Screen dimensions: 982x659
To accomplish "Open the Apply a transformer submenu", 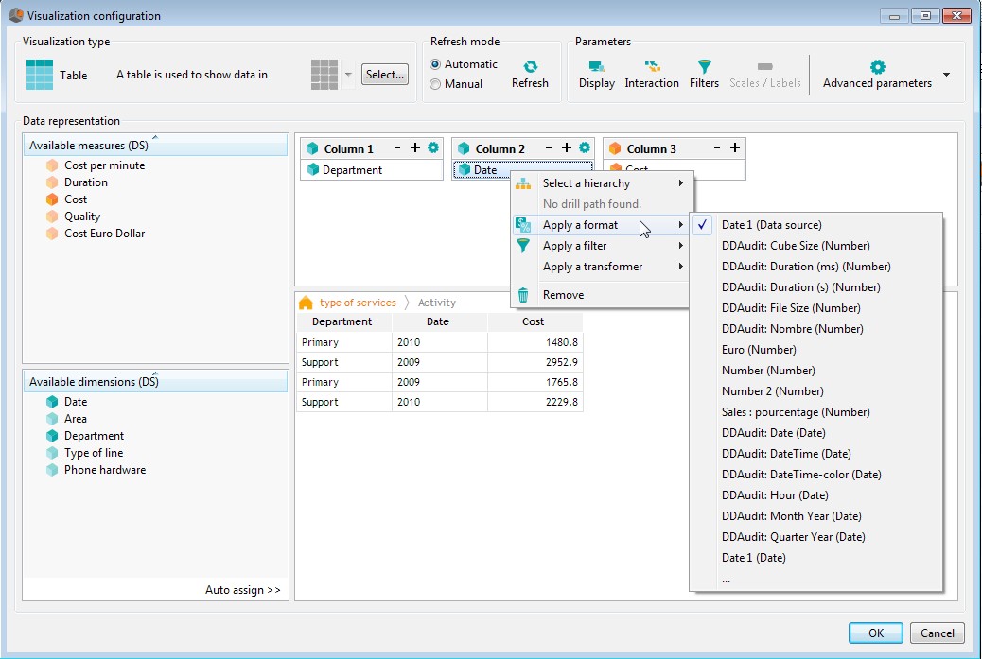I will 601,267.
